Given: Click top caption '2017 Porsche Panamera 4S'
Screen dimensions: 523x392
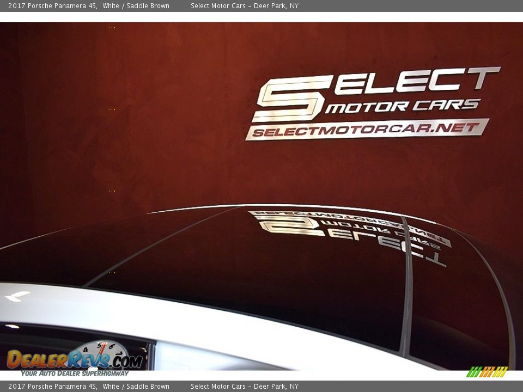Looking at the screenshot, I should tap(52, 6).
